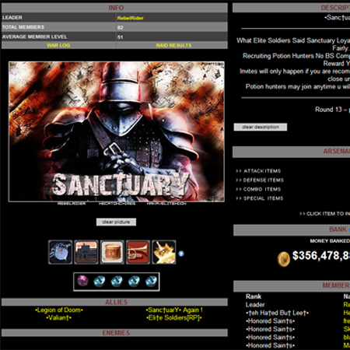Open the RebelRider leader profile link
The width and height of the screenshot is (350, 350).
130,18
